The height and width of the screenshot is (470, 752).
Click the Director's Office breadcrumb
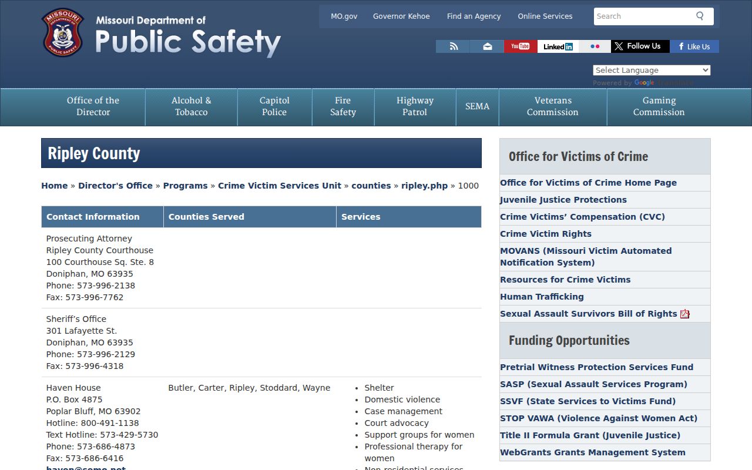click(115, 186)
